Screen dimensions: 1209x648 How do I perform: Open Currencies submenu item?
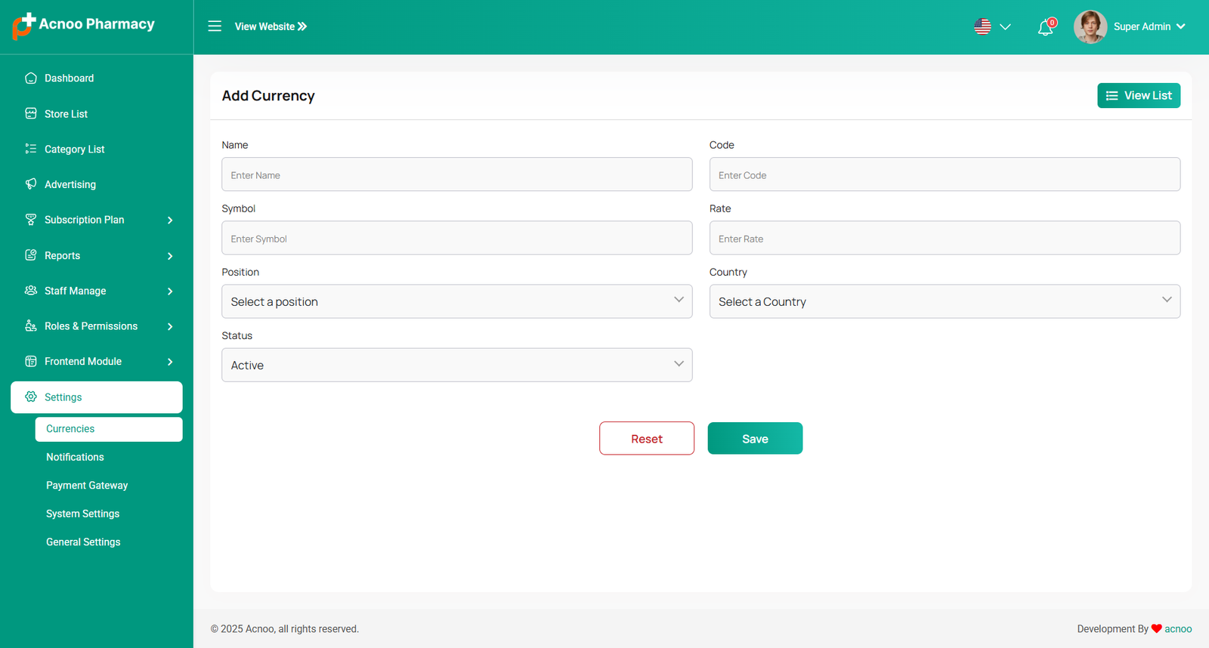point(109,429)
